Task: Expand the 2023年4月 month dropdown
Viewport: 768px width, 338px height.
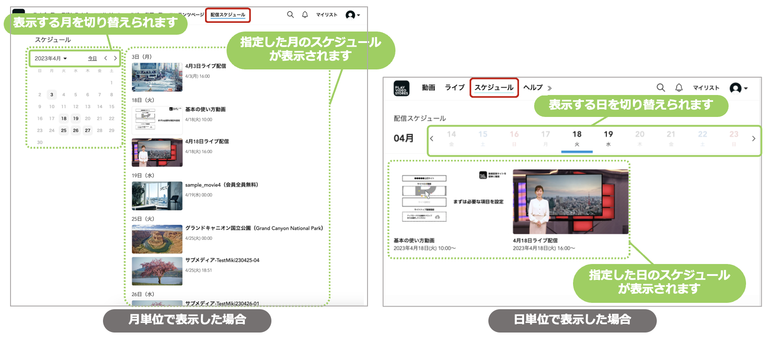Action: point(51,58)
